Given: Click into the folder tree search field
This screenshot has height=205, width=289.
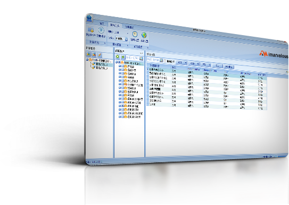Looking at the screenshot, I should coord(133,58).
